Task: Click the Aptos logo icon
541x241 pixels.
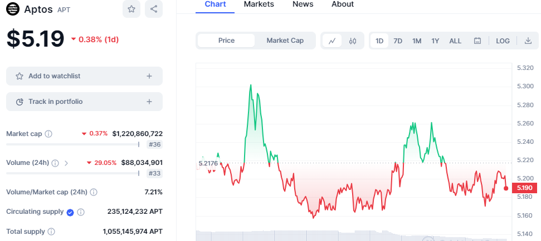Action: click(x=13, y=9)
